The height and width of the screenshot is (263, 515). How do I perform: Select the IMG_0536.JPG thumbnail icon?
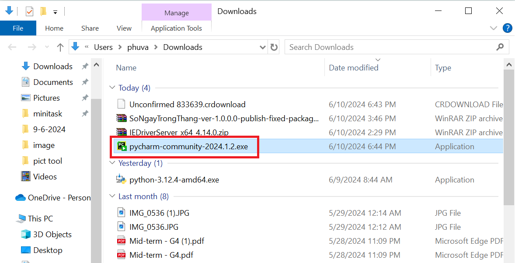(122, 227)
